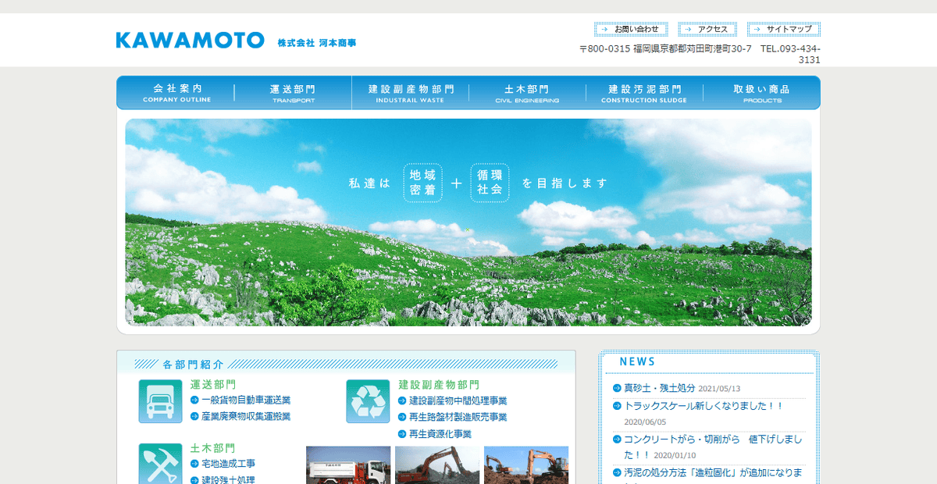This screenshot has height=484, width=937.
Task: Open the 産業廃棄物収集運搬業 link
Action: point(245,415)
